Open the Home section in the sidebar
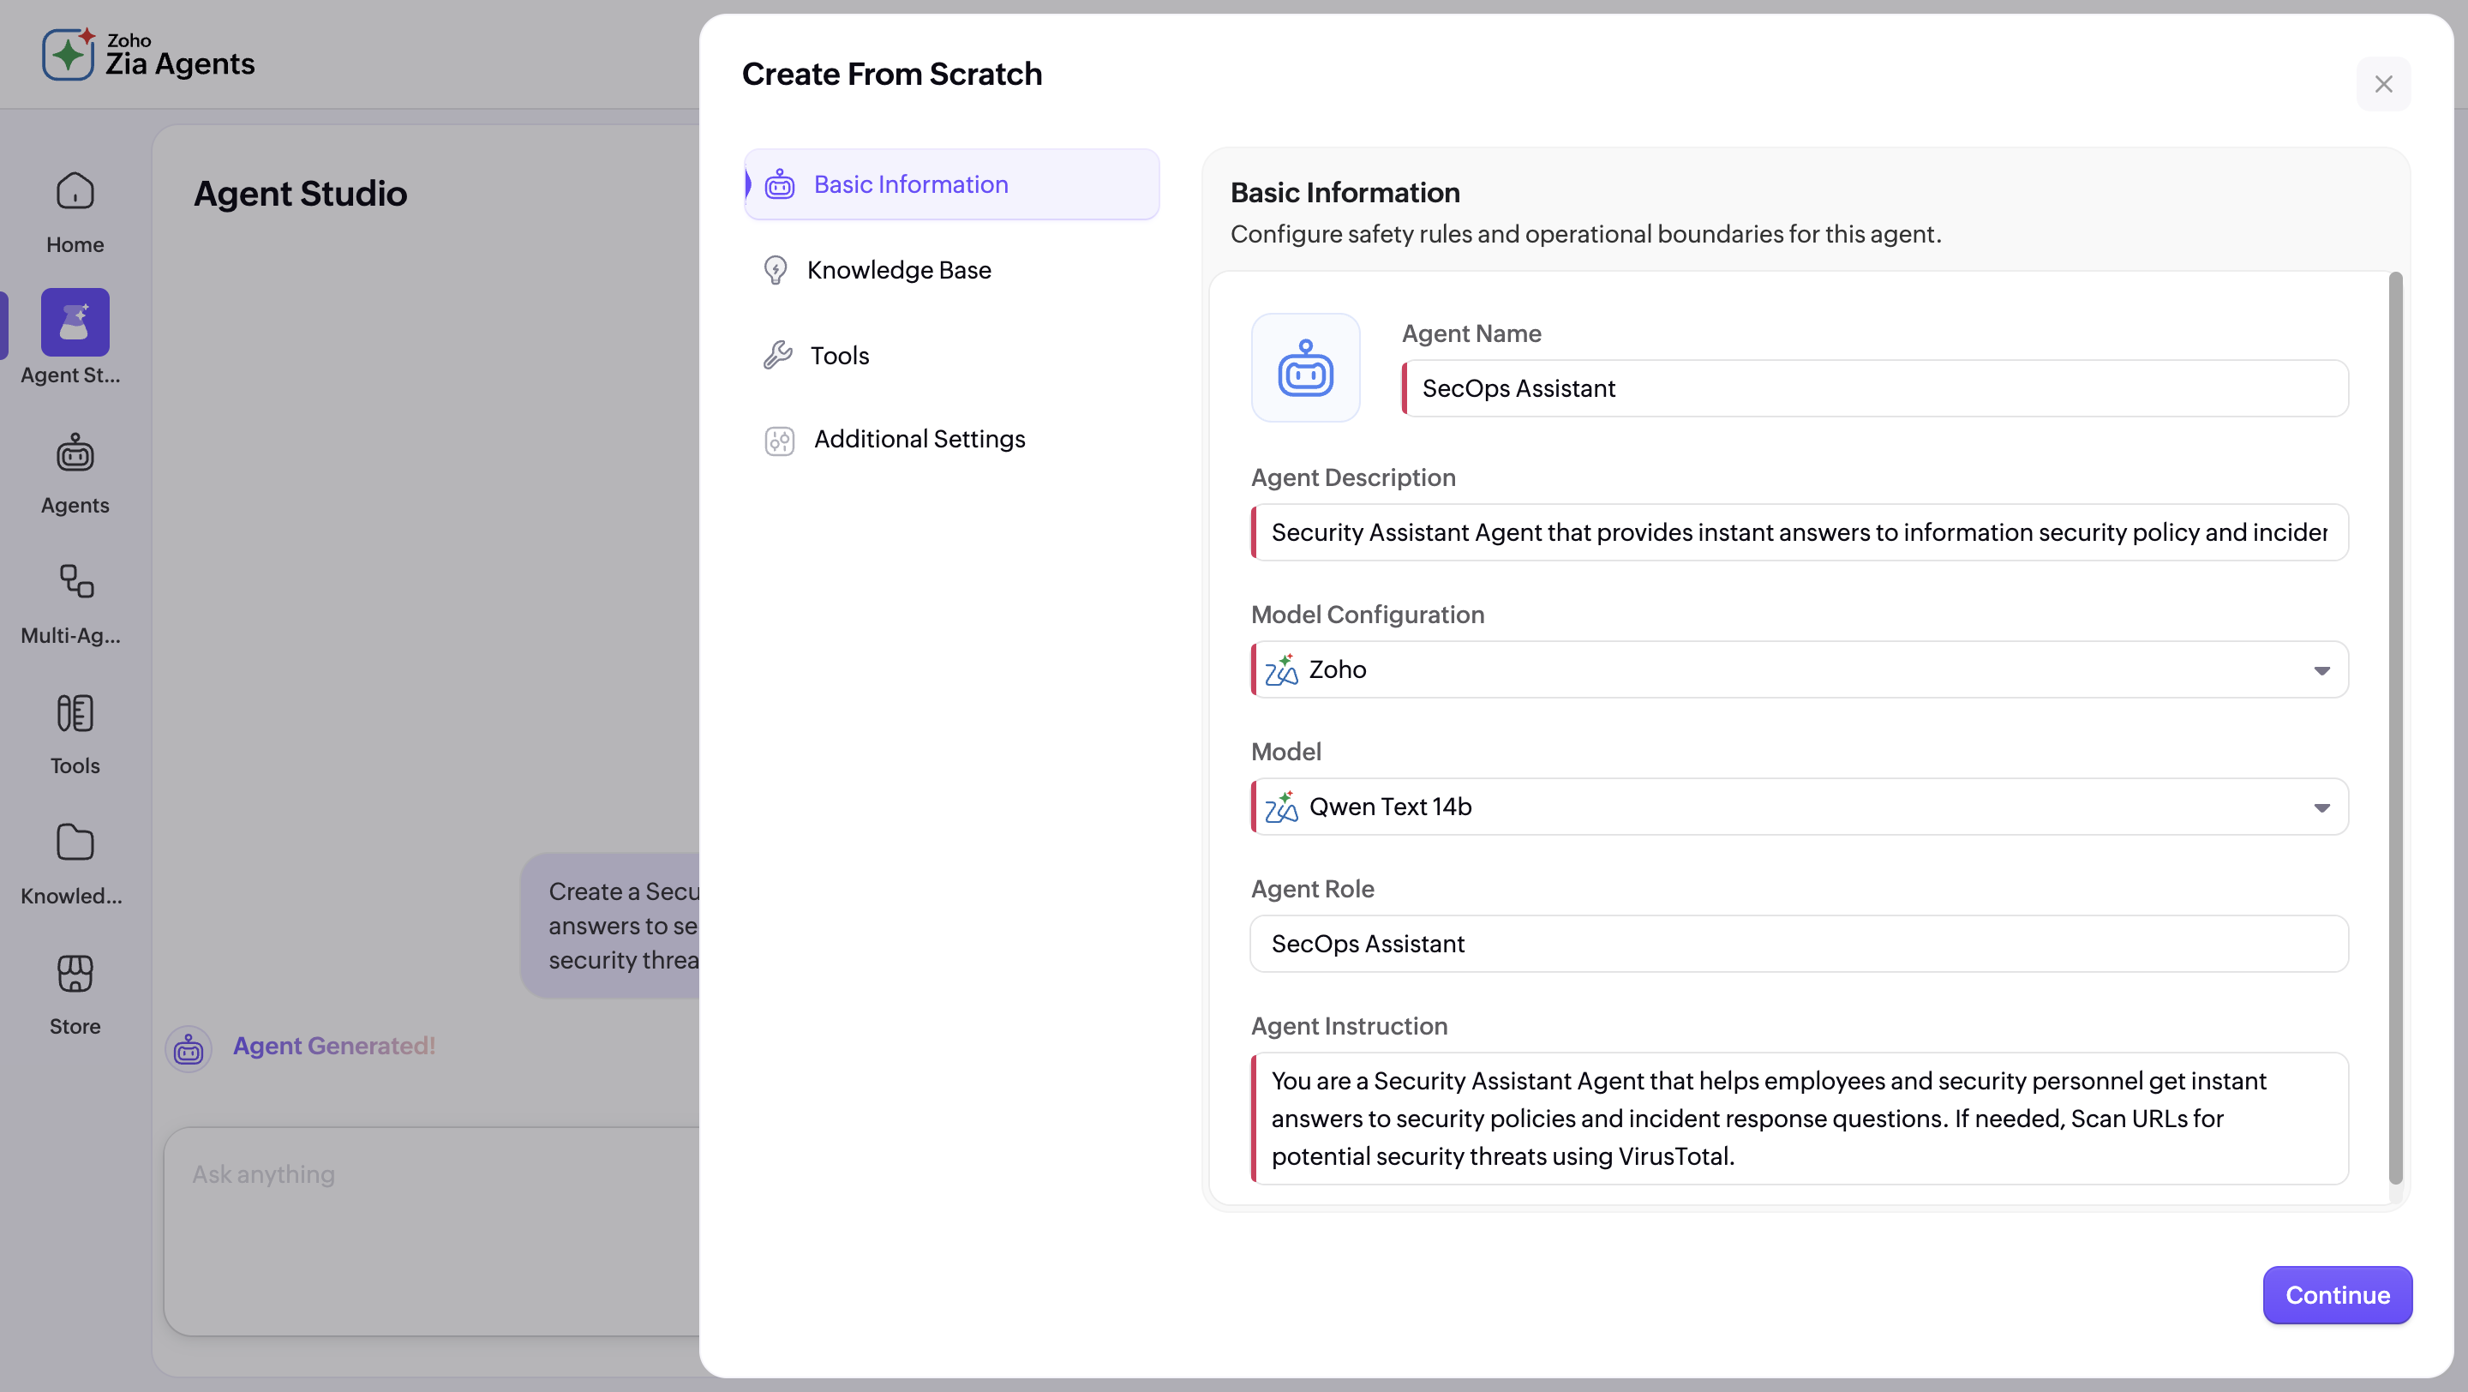 (74, 211)
